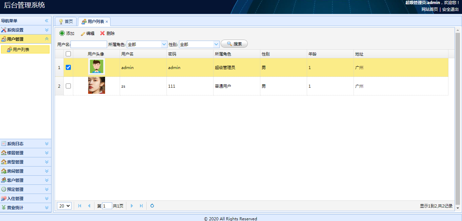This screenshot has height=221, width=462.
Task: Click the users icon on User List tab
Action: tap(84, 22)
